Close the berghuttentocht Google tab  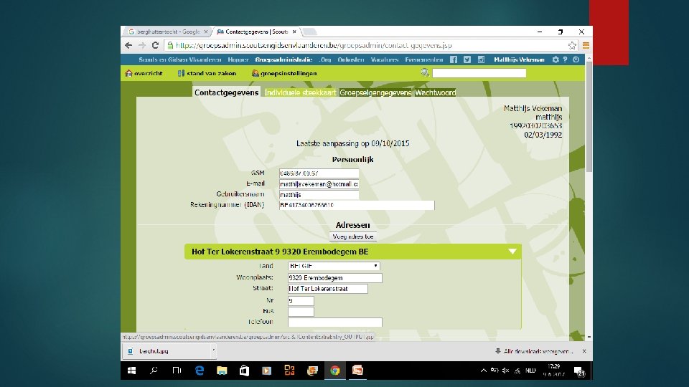tap(206, 32)
